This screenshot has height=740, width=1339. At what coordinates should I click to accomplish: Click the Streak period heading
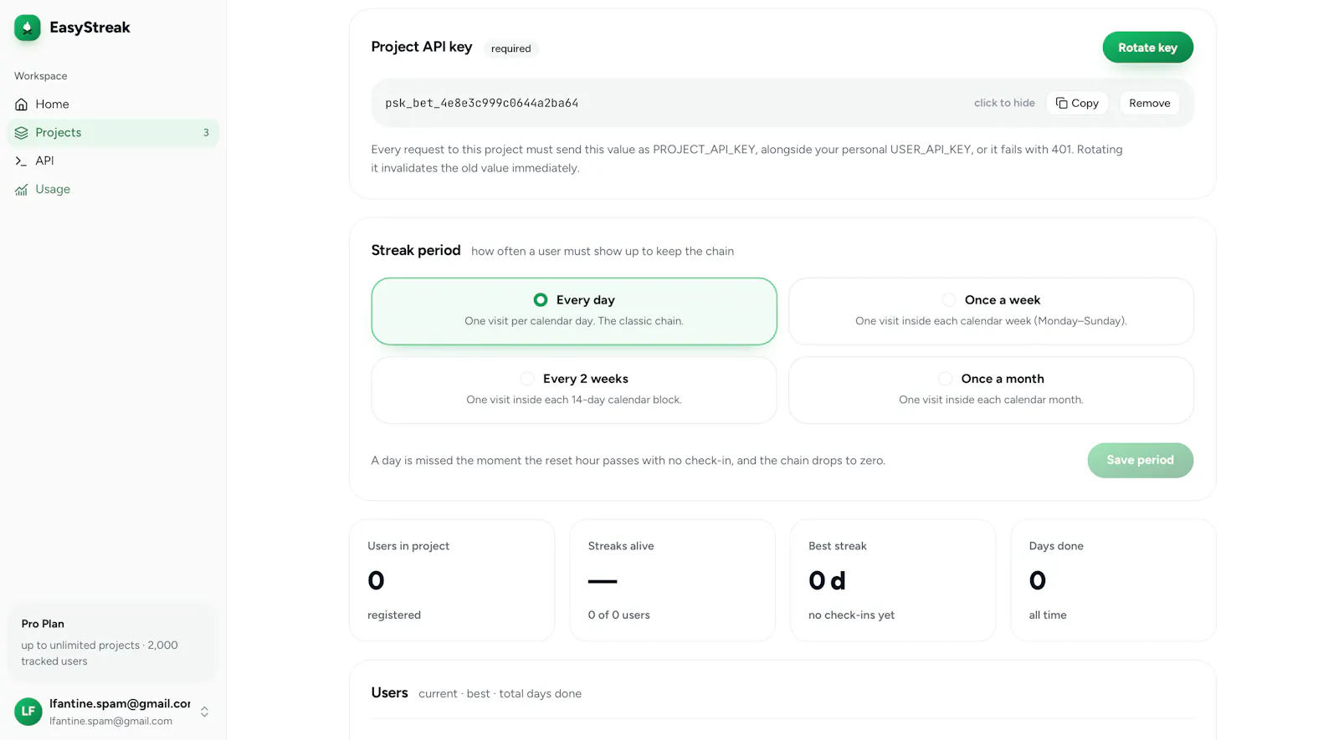[x=416, y=251]
